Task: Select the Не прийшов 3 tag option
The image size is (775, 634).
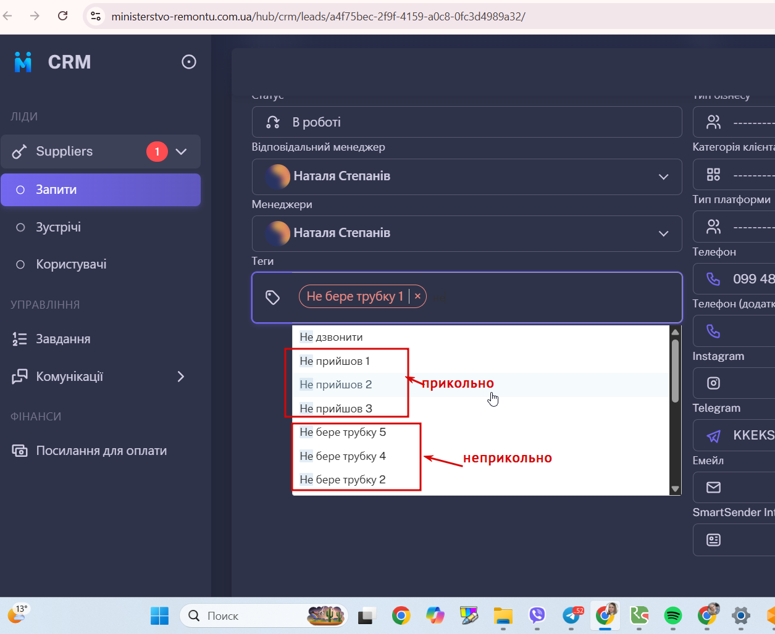Action: click(x=481, y=409)
